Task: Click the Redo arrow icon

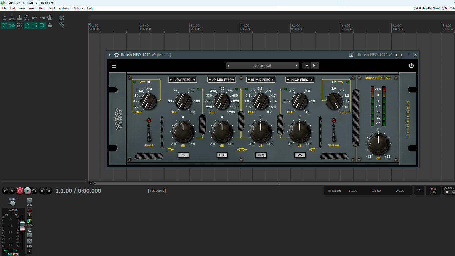Action: pos(42,18)
